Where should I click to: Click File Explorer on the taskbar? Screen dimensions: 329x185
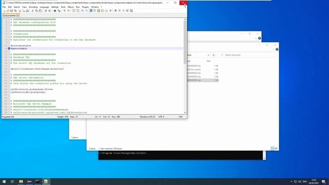[21, 181]
